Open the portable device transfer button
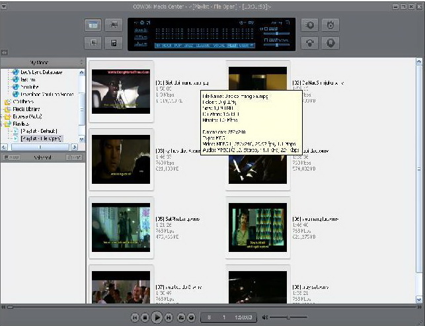This screenshot has width=425, height=326. pos(114,43)
